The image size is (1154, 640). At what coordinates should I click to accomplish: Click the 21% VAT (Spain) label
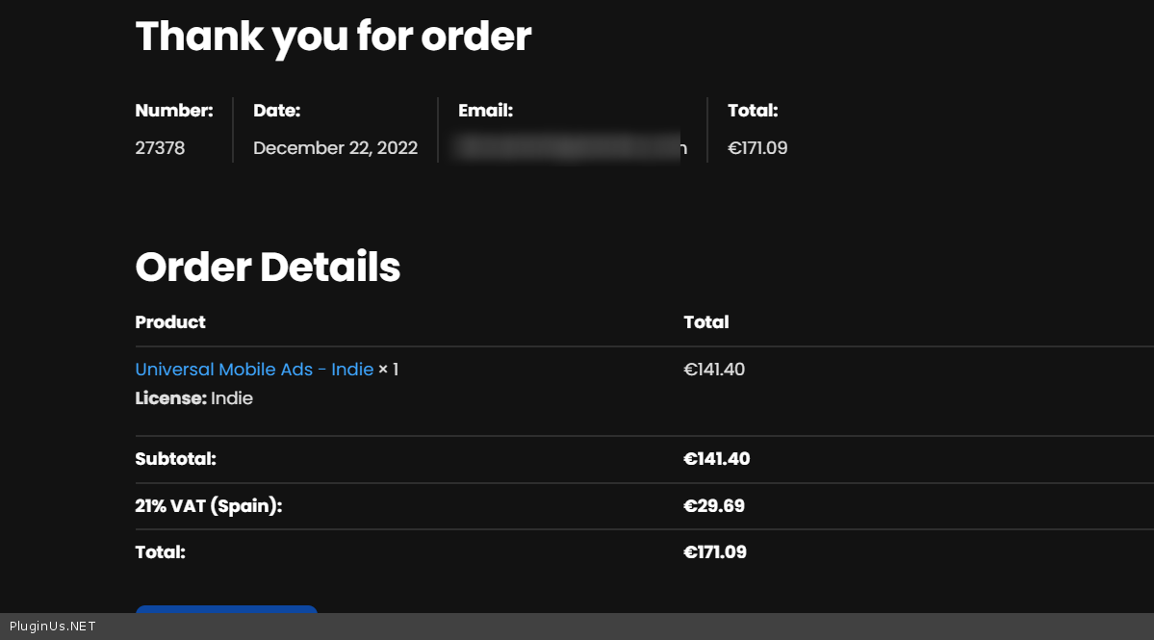coord(208,506)
